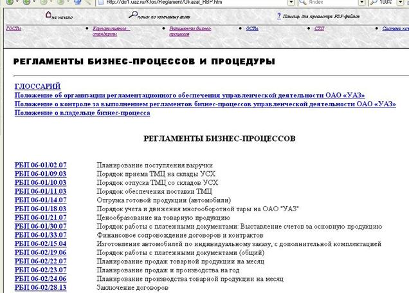Click the question mark PDF help icon
The image size is (409, 293).
(x=278, y=14)
